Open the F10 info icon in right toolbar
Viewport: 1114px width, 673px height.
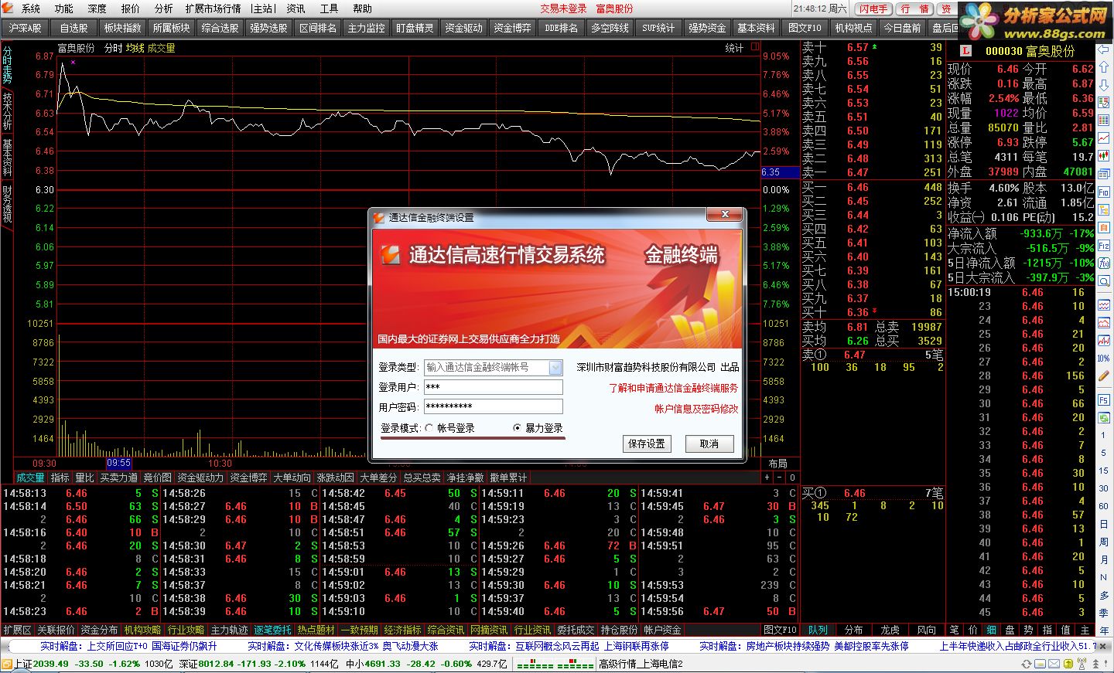point(1104,192)
